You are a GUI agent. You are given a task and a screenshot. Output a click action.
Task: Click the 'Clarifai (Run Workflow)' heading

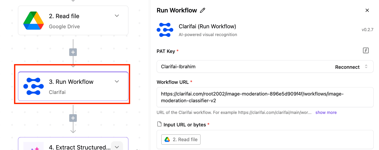click(207, 26)
